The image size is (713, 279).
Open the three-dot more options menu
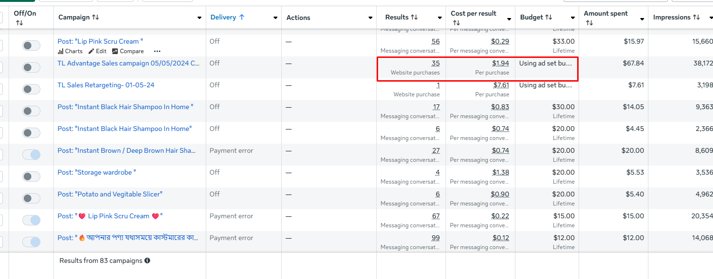157,51
